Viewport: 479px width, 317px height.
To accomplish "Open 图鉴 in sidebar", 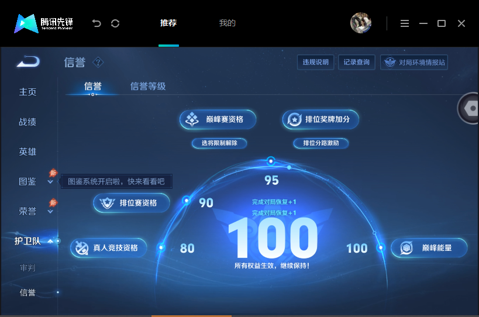I will pyautogui.click(x=27, y=181).
